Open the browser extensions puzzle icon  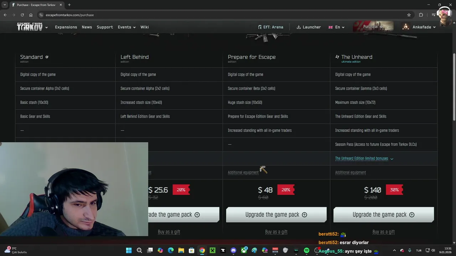click(x=421, y=15)
